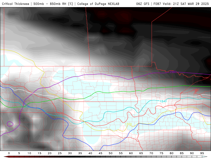
Task: Click the "40" color scale label
Action: [90, 153]
